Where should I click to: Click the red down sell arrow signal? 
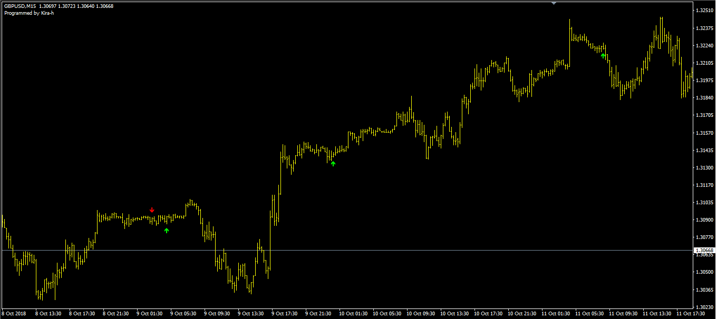[152, 210]
